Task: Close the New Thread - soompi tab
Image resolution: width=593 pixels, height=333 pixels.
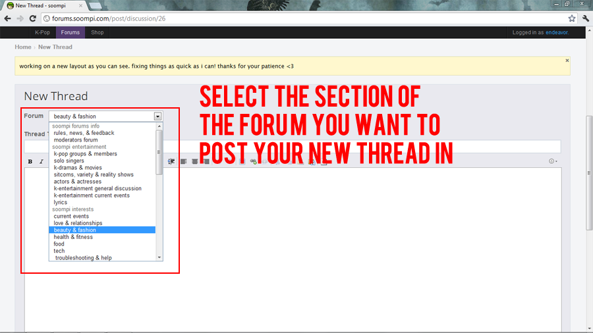Action: pyautogui.click(x=80, y=6)
